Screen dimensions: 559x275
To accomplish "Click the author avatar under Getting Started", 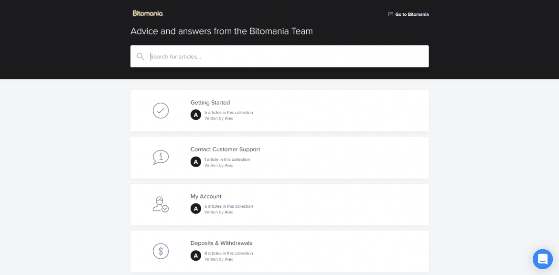I will [x=196, y=115].
